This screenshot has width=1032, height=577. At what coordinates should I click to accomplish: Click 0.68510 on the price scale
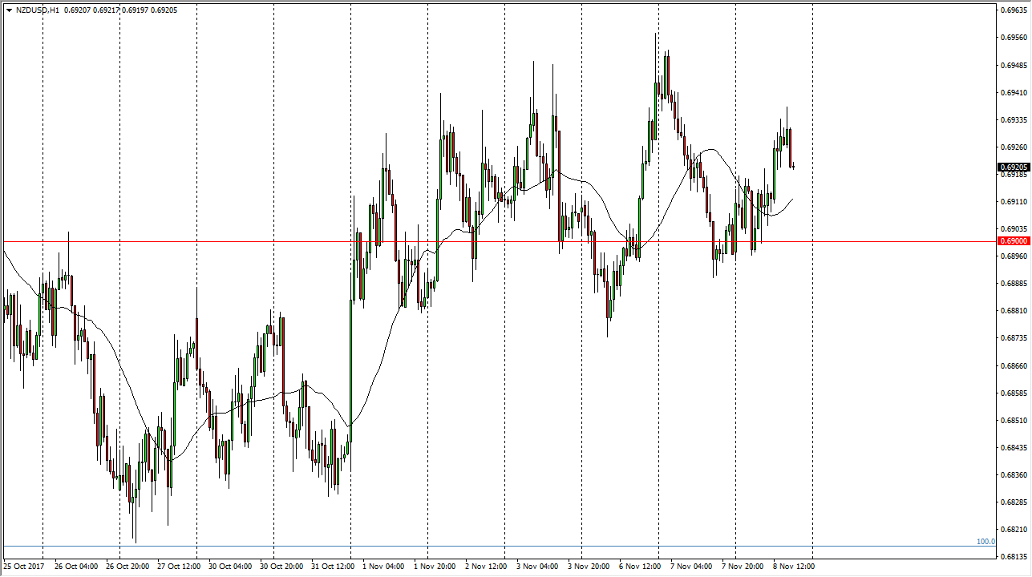1014,420
